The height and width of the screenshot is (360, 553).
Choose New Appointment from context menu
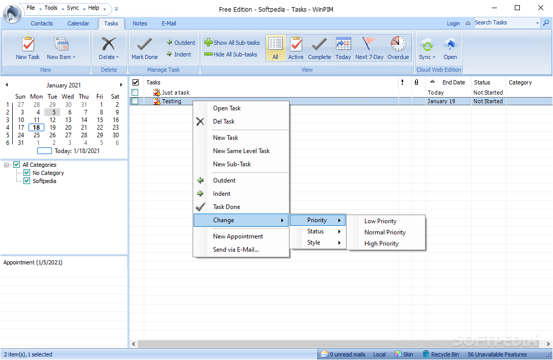pos(241,236)
